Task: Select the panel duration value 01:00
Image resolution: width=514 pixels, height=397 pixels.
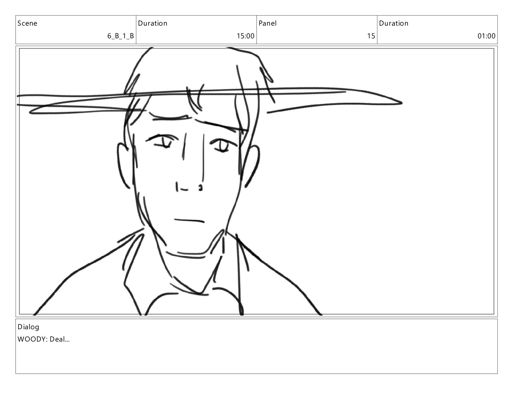Action: [x=487, y=36]
